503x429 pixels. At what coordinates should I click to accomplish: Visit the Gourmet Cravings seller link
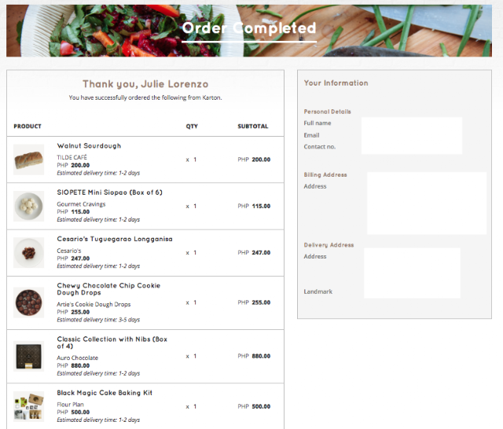[x=81, y=204]
